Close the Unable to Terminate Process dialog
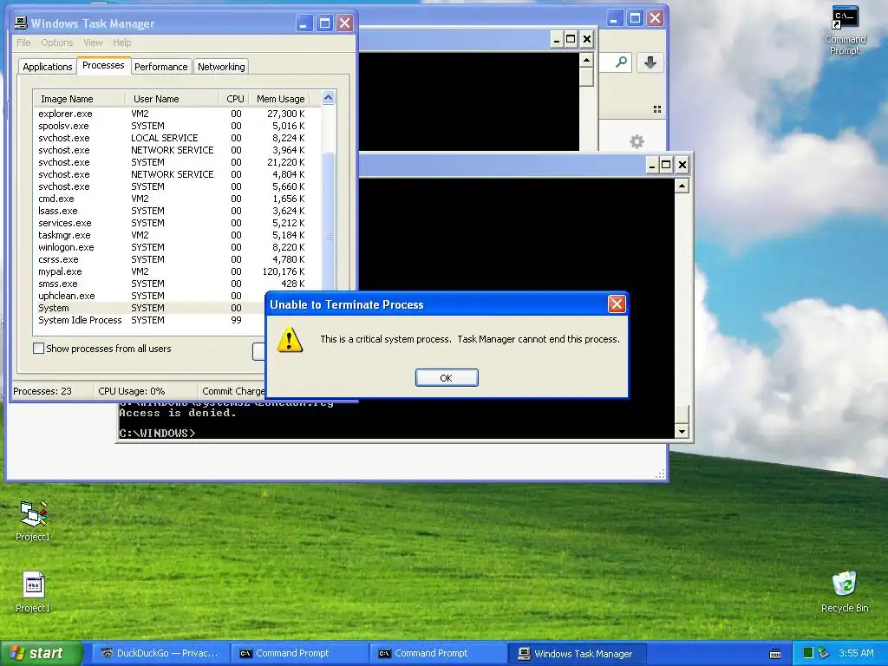This screenshot has height=666, width=888. 617,304
